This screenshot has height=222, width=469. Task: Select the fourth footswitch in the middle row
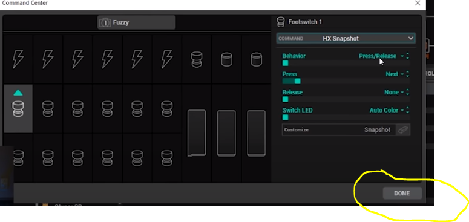pyautogui.click(x=107, y=109)
